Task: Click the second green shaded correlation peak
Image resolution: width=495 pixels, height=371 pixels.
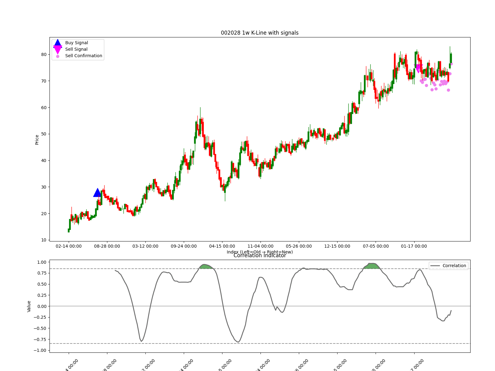Action: pyautogui.click(x=372, y=266)
